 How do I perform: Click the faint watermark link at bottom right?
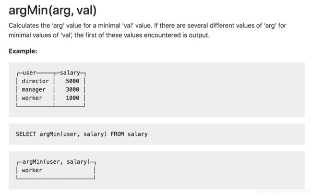click(284, 192)
